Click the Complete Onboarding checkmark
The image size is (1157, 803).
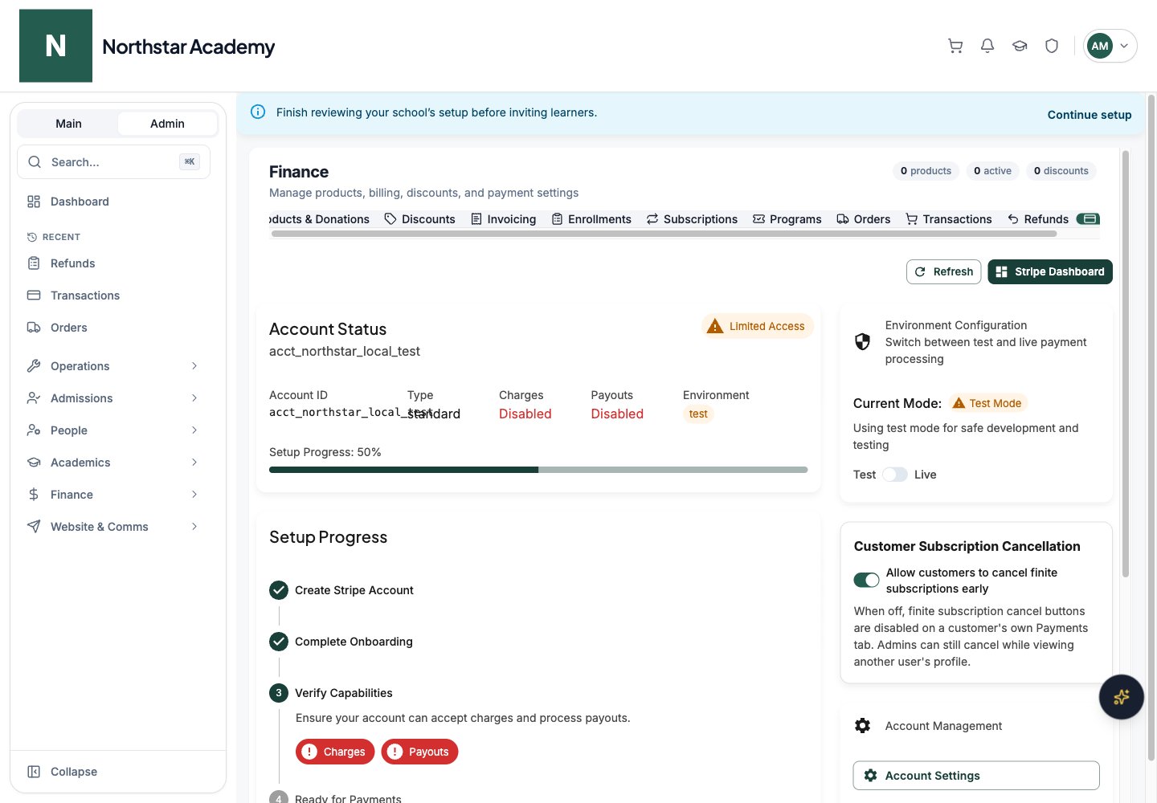pos(279,642)
